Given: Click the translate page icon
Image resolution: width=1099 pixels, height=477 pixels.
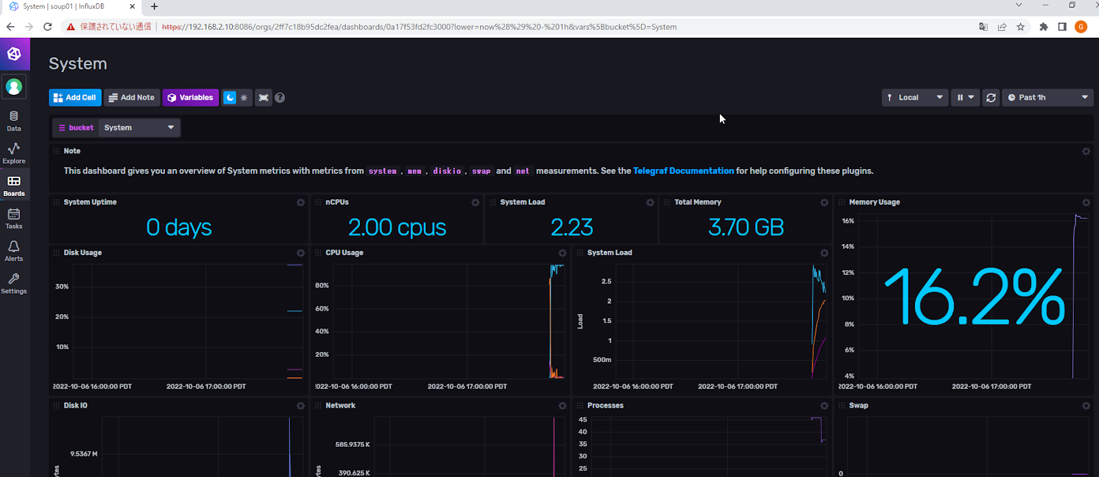Looking at the screenshot, I should coord(984,27).
